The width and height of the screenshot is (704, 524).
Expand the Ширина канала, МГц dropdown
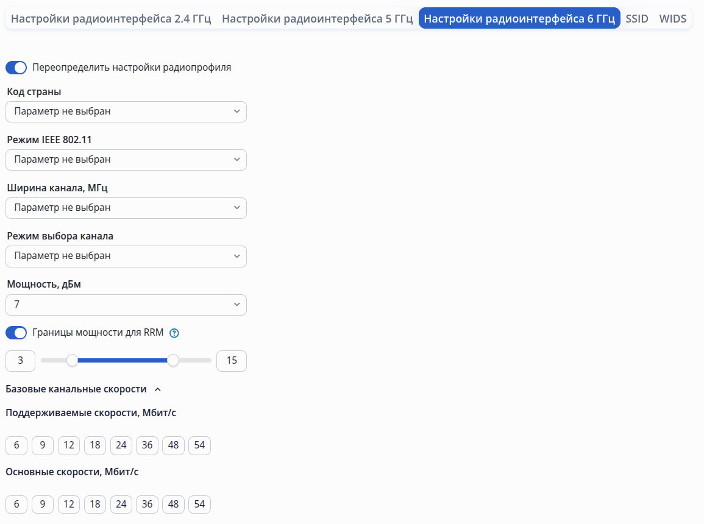click(x=126, y=208)
